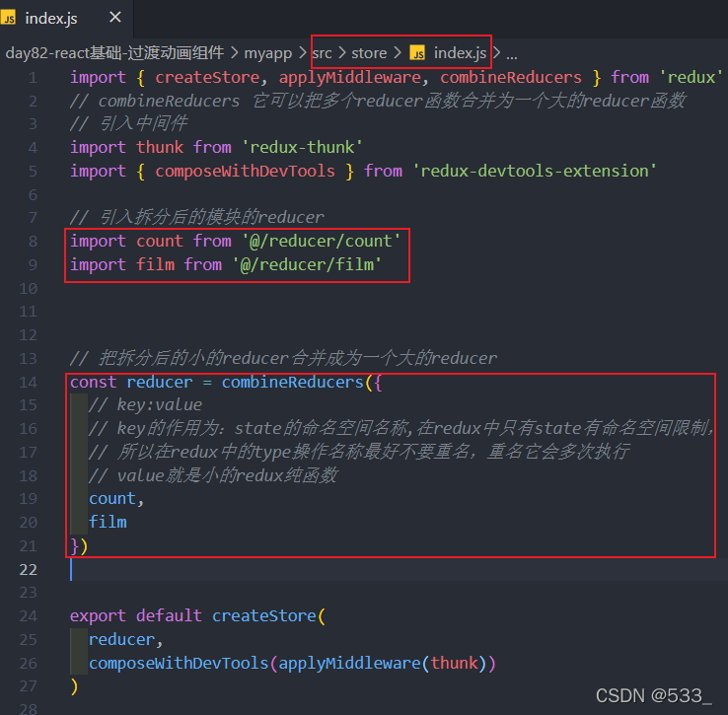Open the 'myapp' breadcrumb folder
Screen dimensions: 728x715
click(268, 53)
